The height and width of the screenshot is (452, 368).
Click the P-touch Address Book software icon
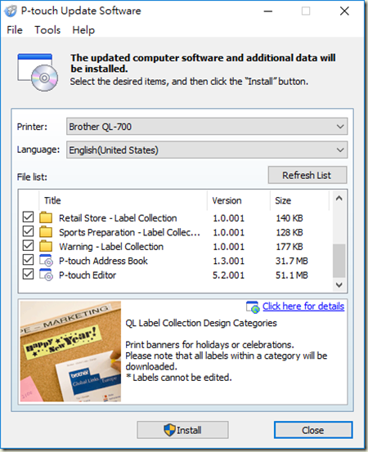coord(46,260)
